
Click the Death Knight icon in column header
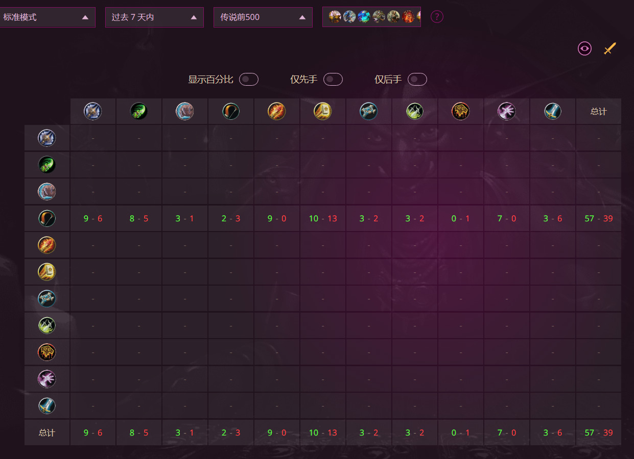coord(93,111)
